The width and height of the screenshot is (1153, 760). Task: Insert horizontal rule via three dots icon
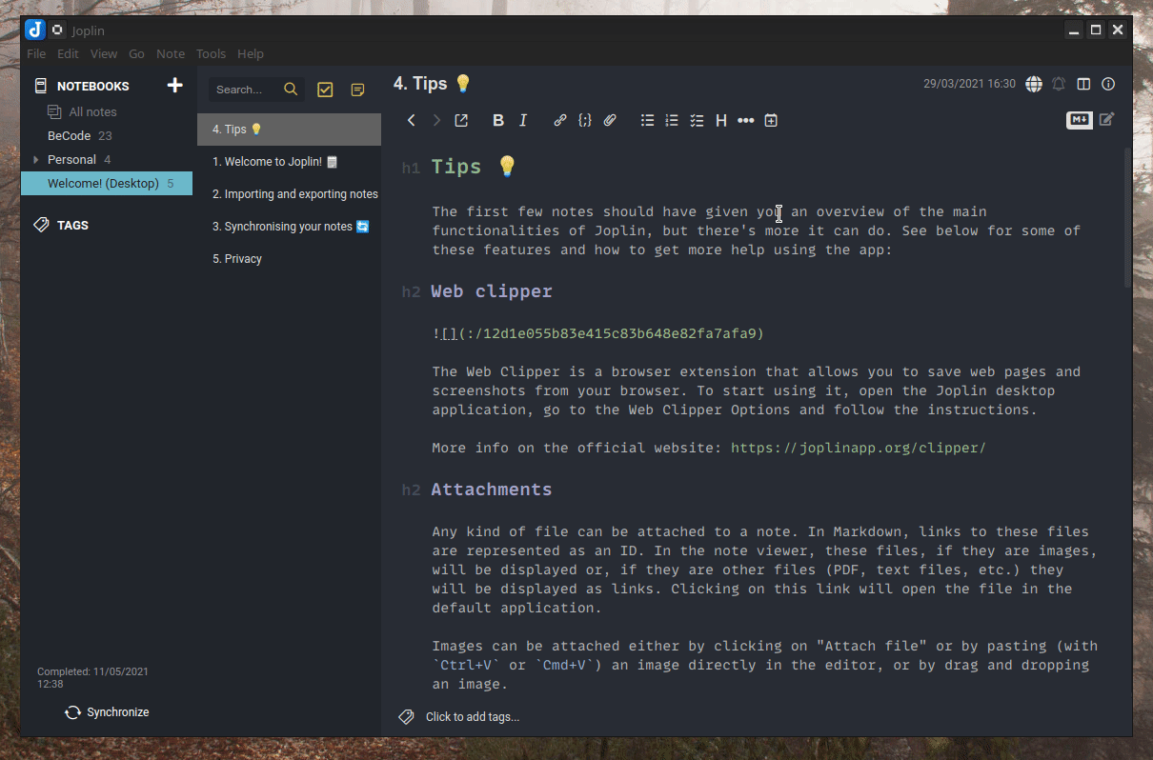coord(746,120)
